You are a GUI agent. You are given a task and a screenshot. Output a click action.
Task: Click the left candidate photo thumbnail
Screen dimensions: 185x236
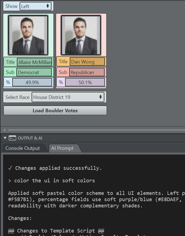(x=28, y=35)
